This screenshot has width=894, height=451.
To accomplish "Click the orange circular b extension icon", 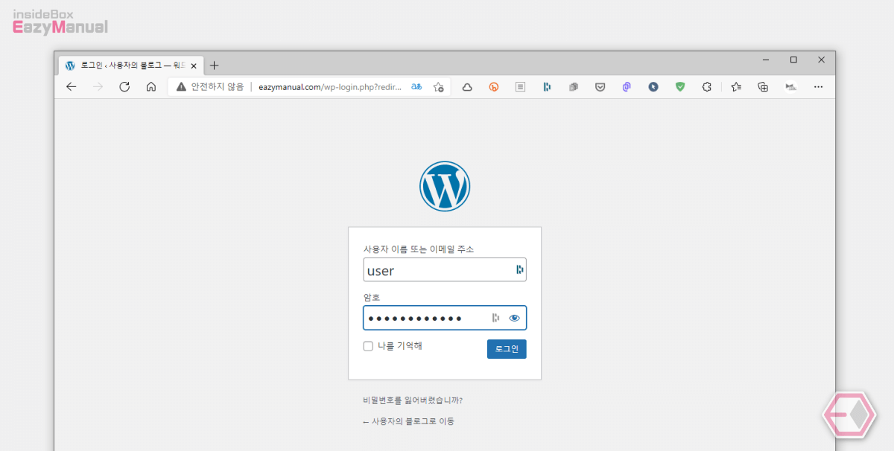I will pyautogui.click(x=493, y=87).
